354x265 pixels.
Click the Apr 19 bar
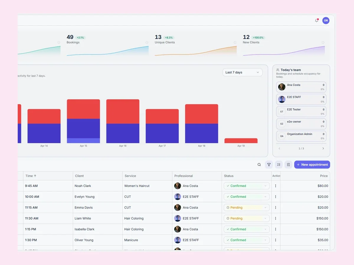(241, 141)
